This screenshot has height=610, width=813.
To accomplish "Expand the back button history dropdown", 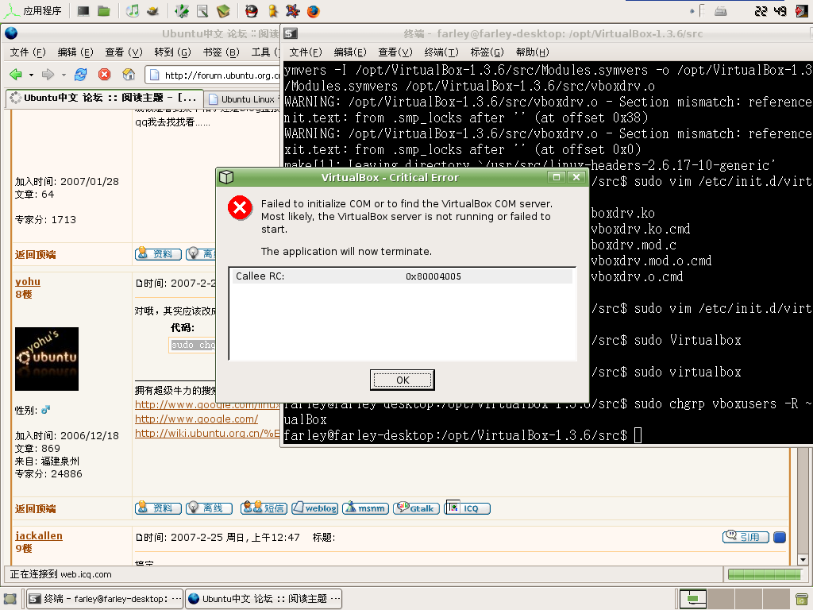I will 31,75.
